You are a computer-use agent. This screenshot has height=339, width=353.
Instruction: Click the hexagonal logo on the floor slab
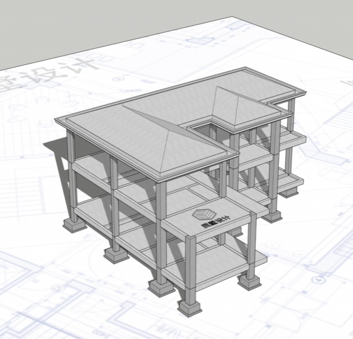click(204, 214)
